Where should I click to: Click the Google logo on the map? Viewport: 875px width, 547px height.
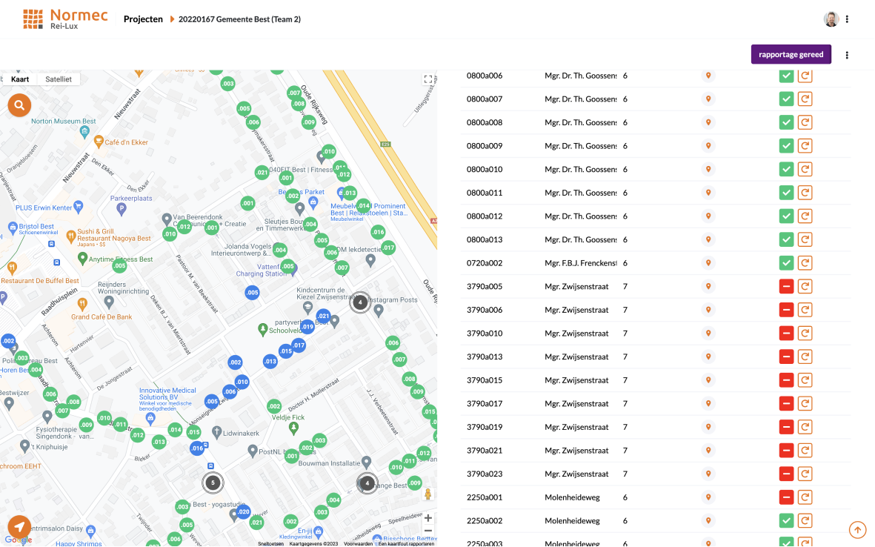click(x=18, y=540)
